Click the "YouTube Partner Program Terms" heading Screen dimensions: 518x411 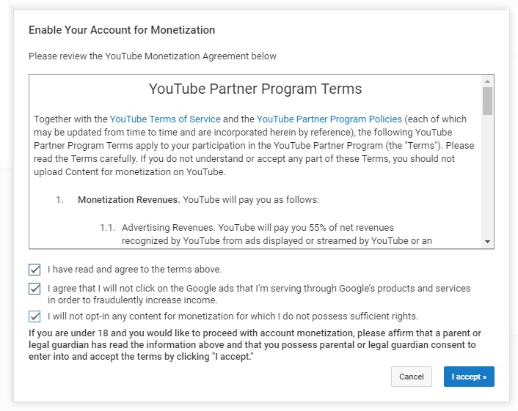(255, 89)
